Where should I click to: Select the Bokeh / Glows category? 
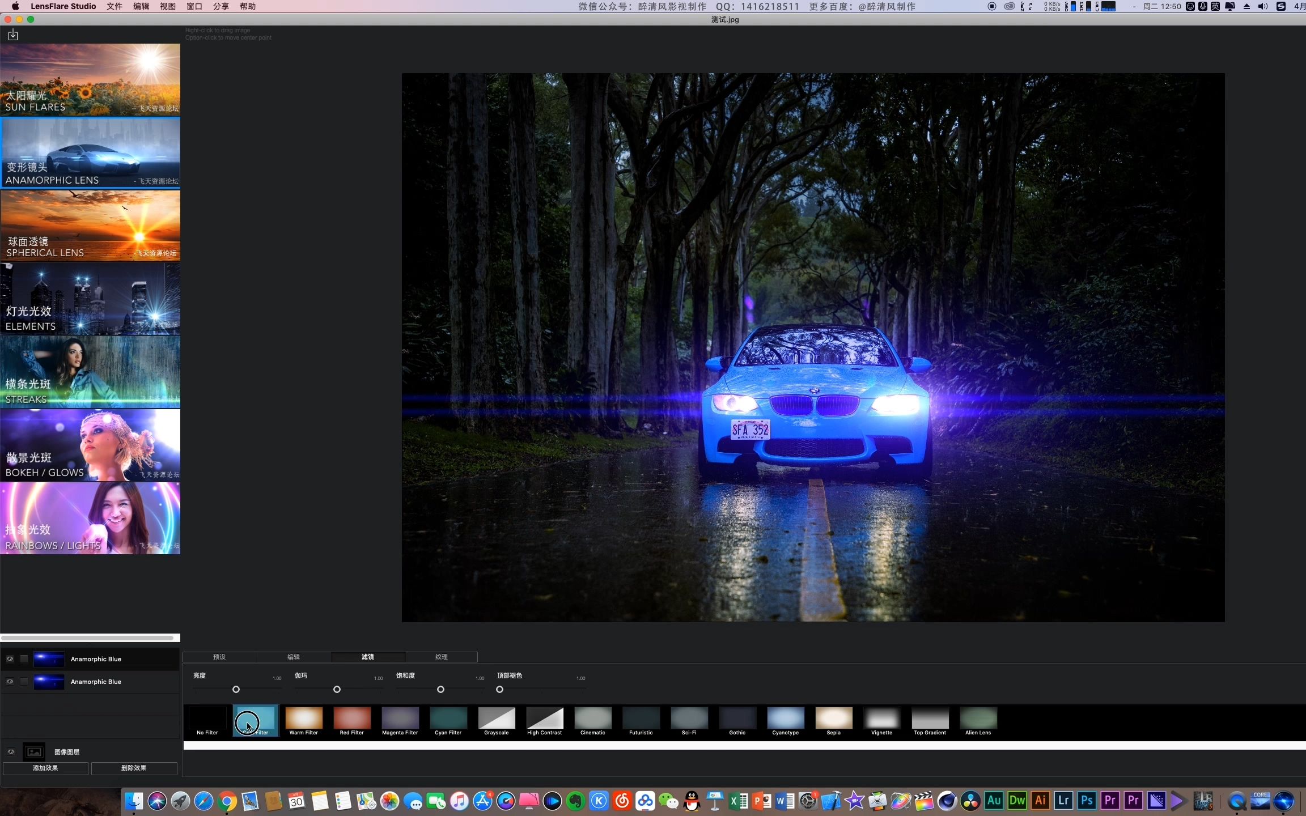(90, 445)
